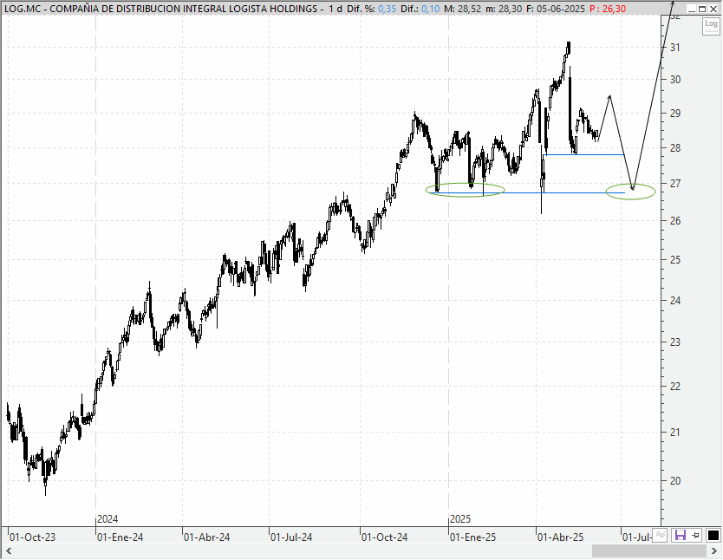Image resolution: width=723 pixels, height=560 pixels.
Task: Click the 30 price axis label
Action: tap(675, 79)
